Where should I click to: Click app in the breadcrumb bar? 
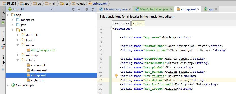click(25, 3)
